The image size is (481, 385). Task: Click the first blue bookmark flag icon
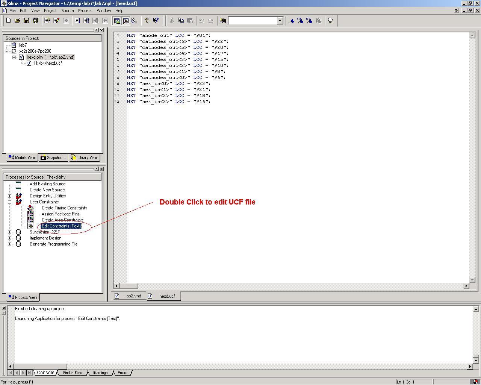tap(291, 21)
